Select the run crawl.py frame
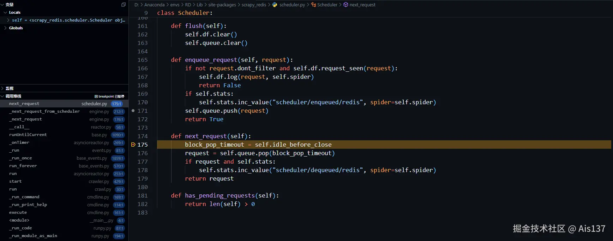This screenshot has width=613, height=241. click(x=64, y=189)
